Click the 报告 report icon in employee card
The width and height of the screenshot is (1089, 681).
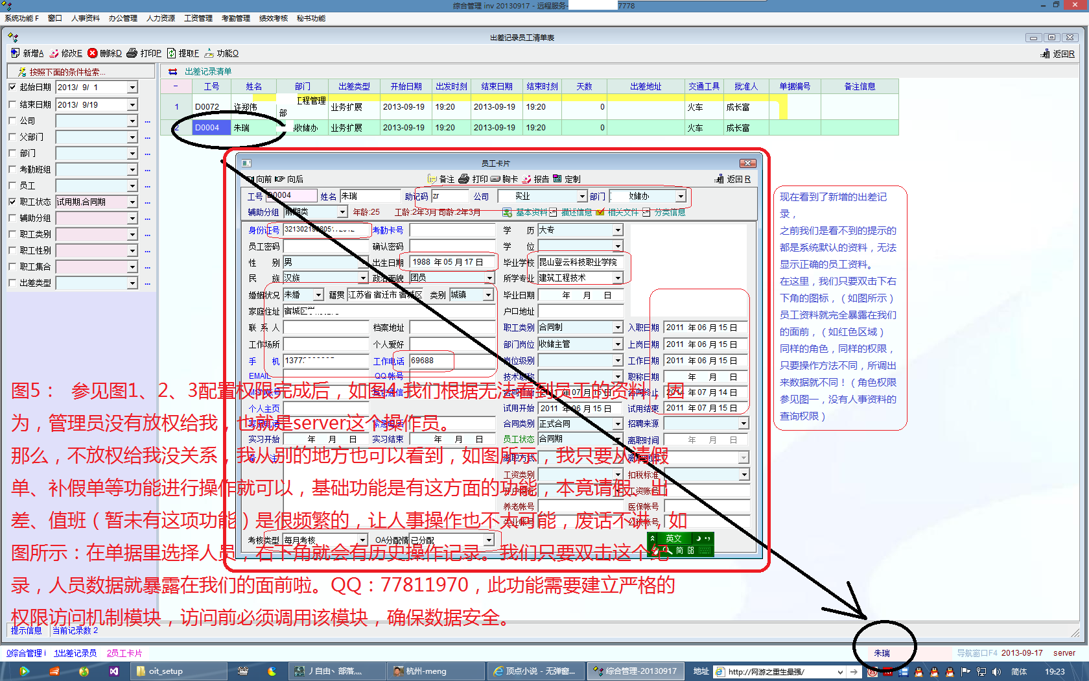527,179
